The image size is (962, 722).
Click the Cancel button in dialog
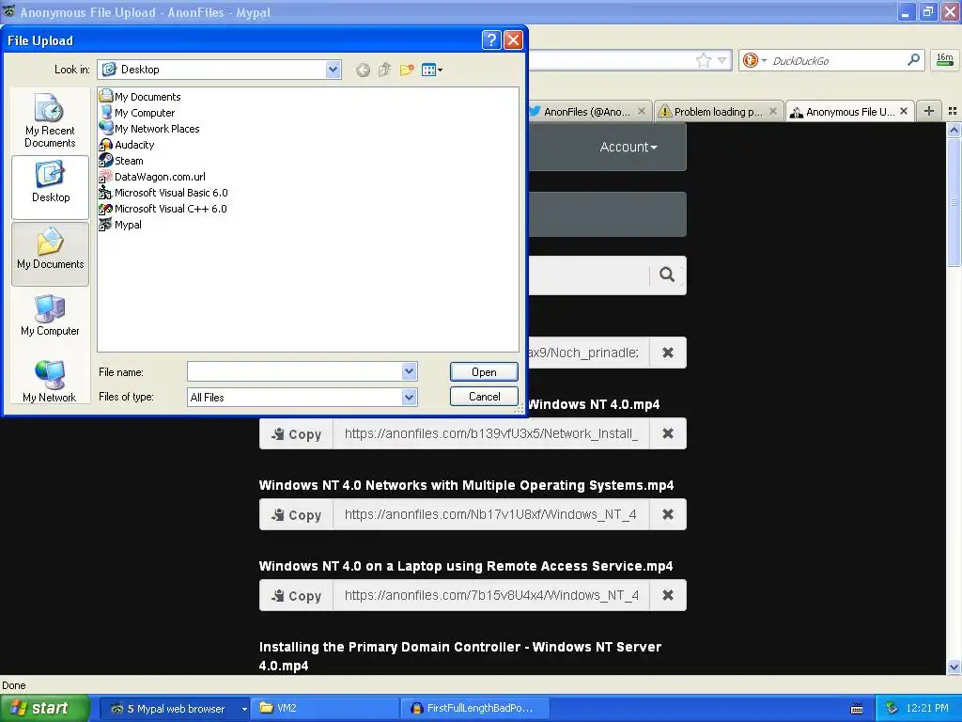point(484,397)
